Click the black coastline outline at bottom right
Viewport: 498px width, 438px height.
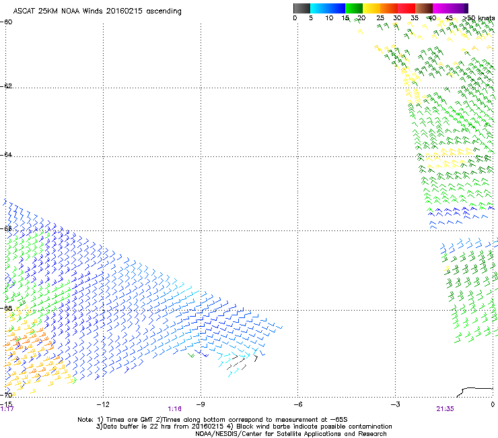pos(474,392)
